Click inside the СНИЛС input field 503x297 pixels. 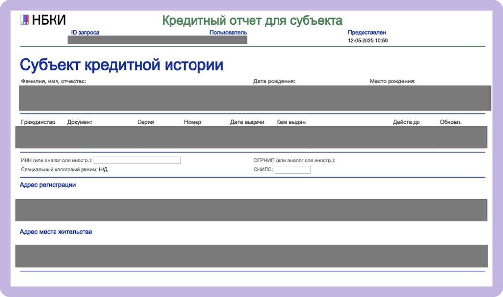[292, 169]
